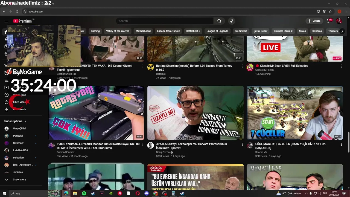Bookmark this page with the star icon
Viewport: 350px width, 197px height.
330,11
